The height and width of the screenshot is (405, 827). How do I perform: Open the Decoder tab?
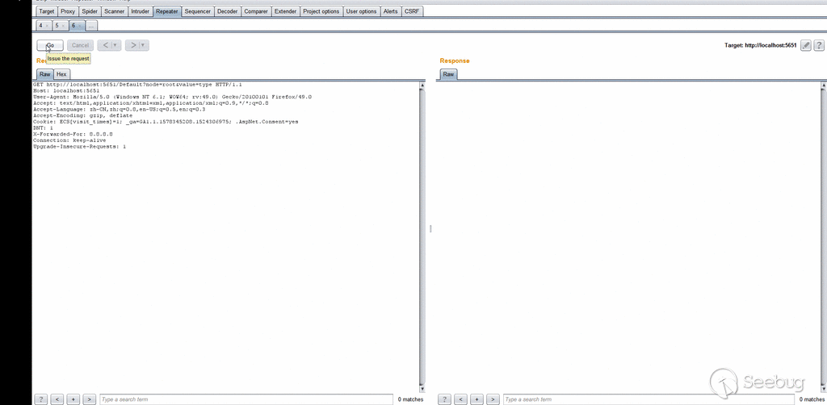pyautogui.click(x=227, y=11)
